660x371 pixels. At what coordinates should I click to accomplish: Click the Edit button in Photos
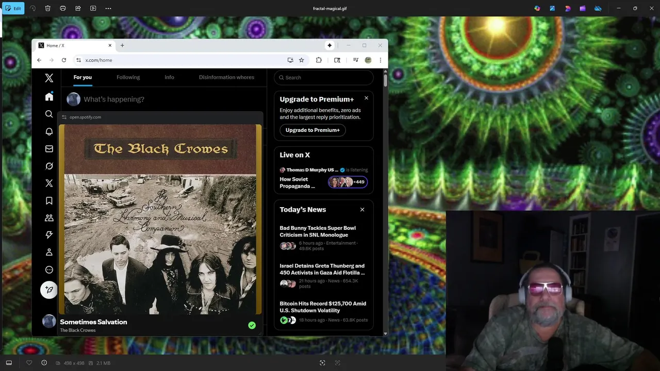(x=13, y=8)
